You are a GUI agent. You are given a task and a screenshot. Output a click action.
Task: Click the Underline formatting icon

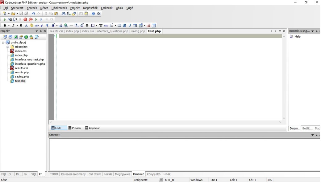coord(21,26)
